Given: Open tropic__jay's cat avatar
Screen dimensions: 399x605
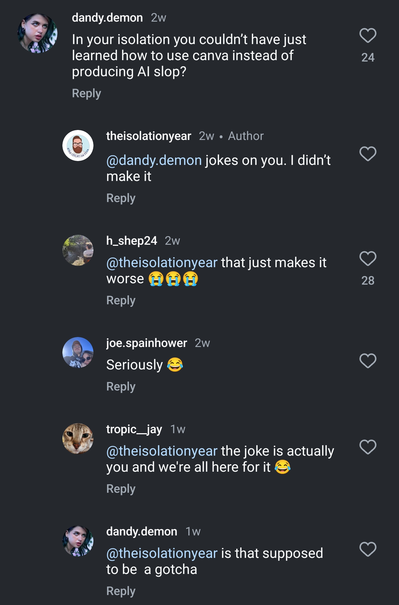Looking at the screenshot, I should pyautogui.click(x=78, y=439).
